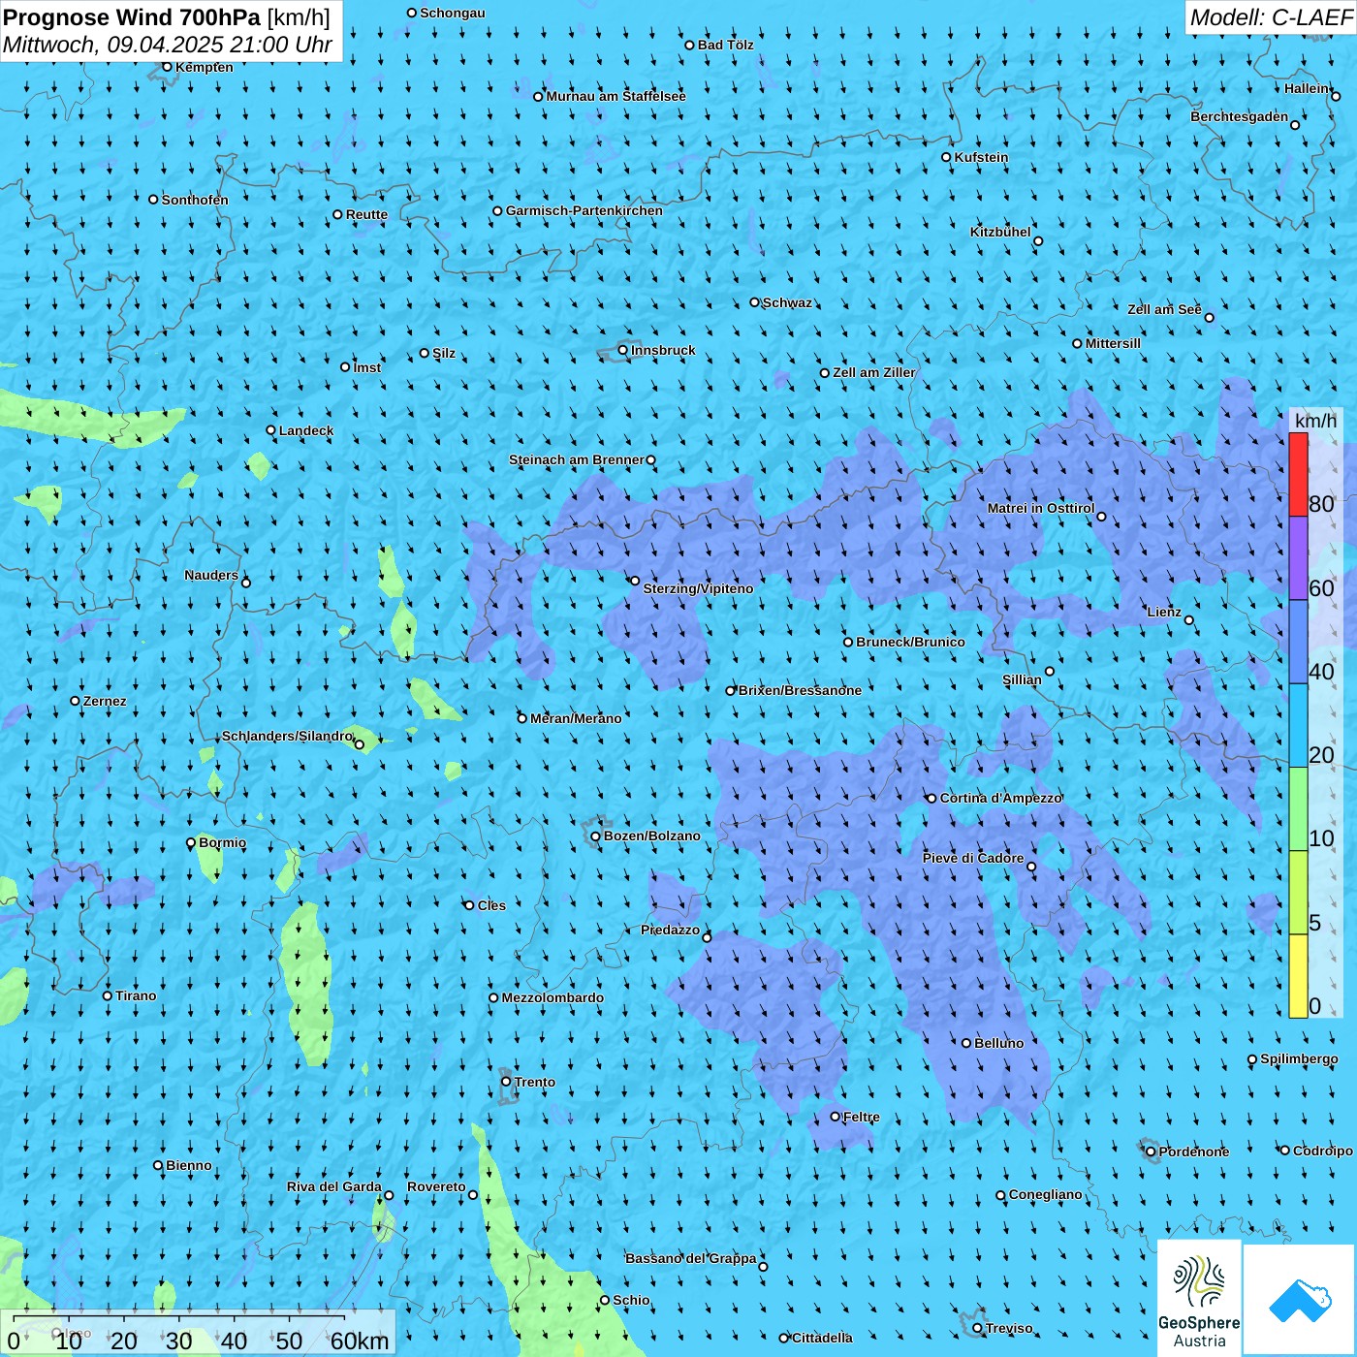The width and height of the screenshot is (1357, 1357).
Task: Click the Spilimbergo label
Action: tap(1299, 1058)
